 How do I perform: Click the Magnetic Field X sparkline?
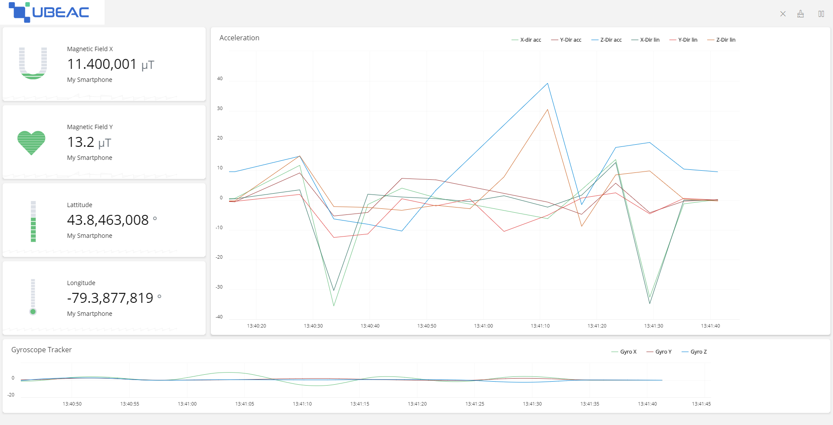[90, 97]
